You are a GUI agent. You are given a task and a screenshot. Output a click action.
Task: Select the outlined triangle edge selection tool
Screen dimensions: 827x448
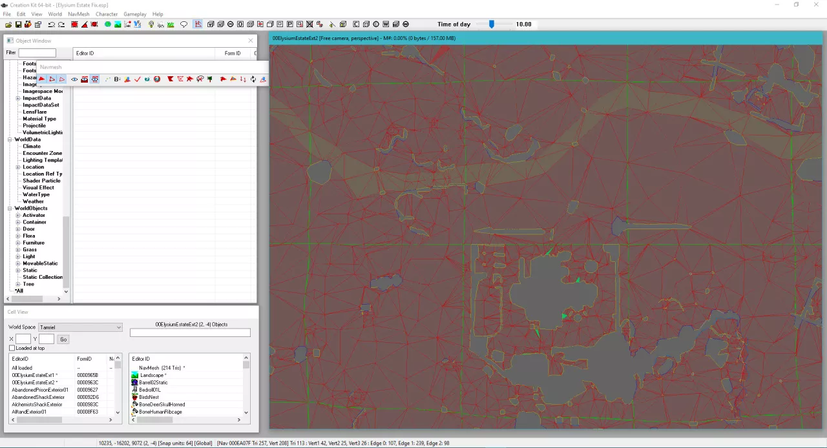click(52, 79)
